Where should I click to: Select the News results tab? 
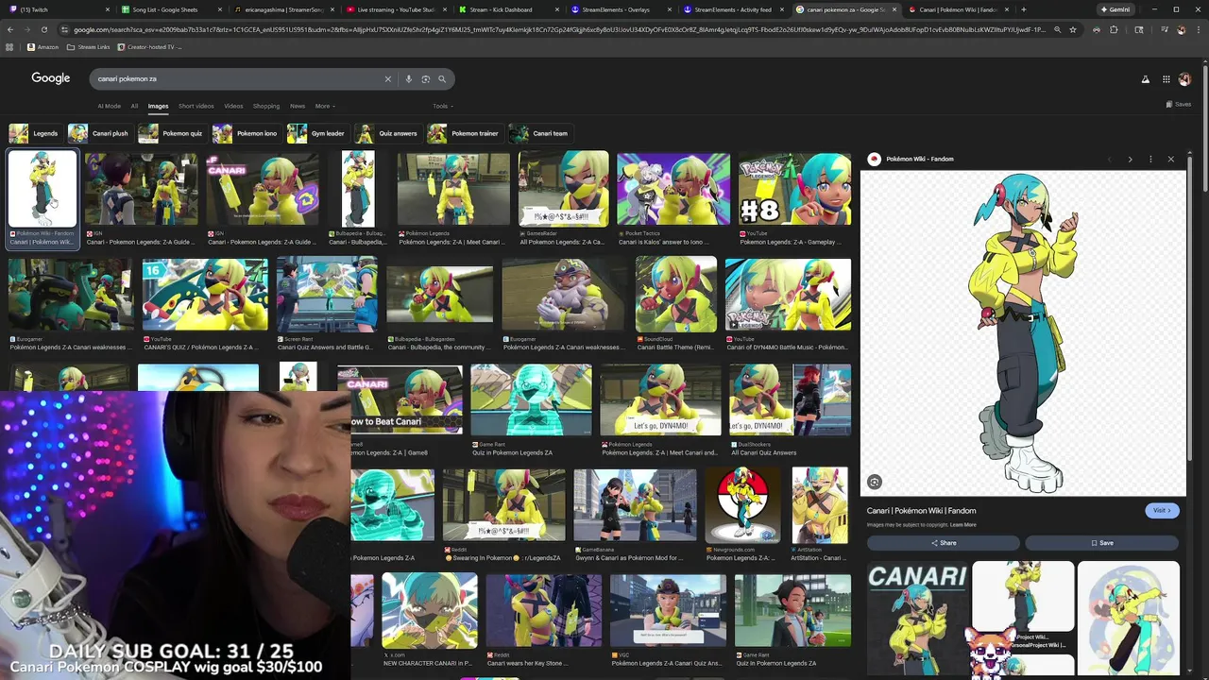(298, 106)
